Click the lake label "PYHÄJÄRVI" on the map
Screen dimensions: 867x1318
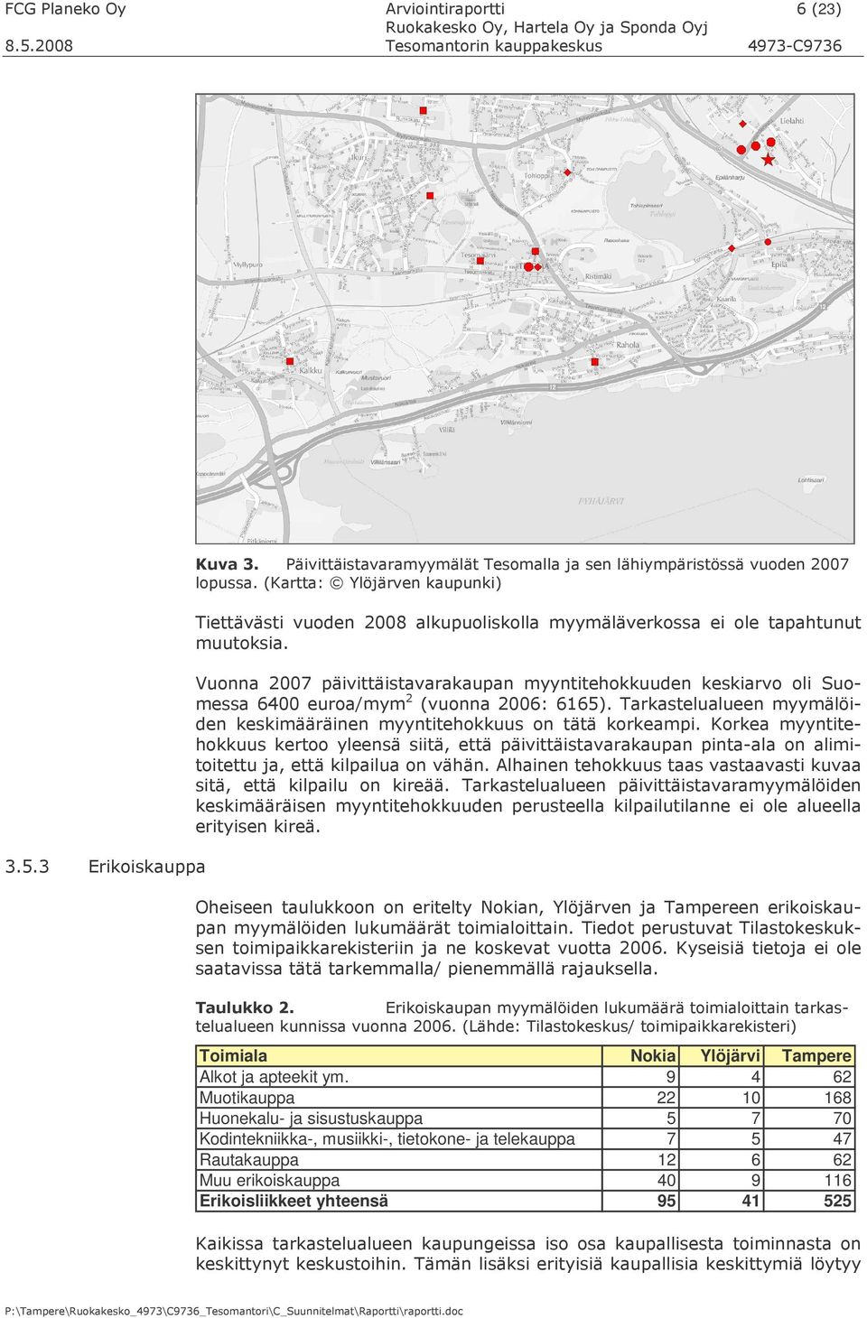601,500
